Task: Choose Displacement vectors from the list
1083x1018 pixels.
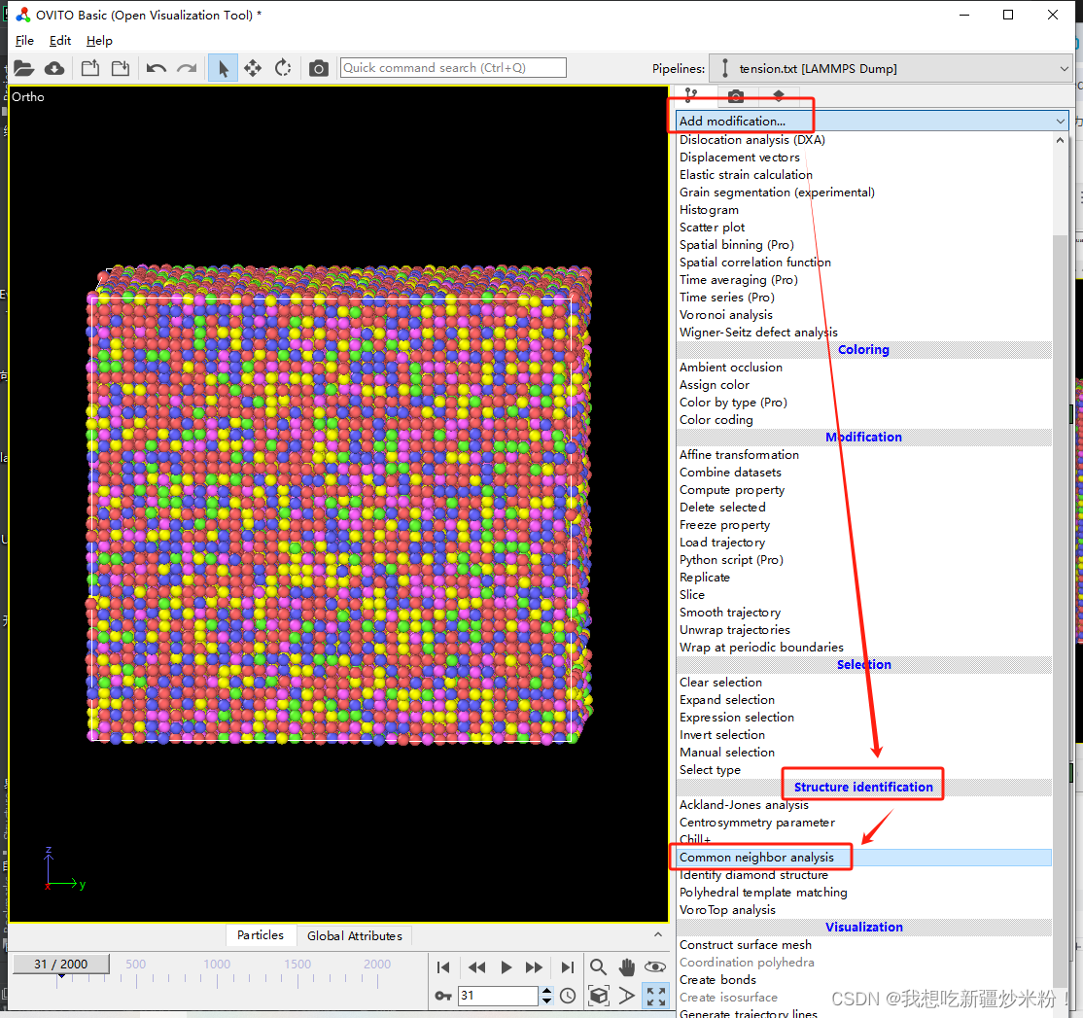Action: tap(740, 158)
